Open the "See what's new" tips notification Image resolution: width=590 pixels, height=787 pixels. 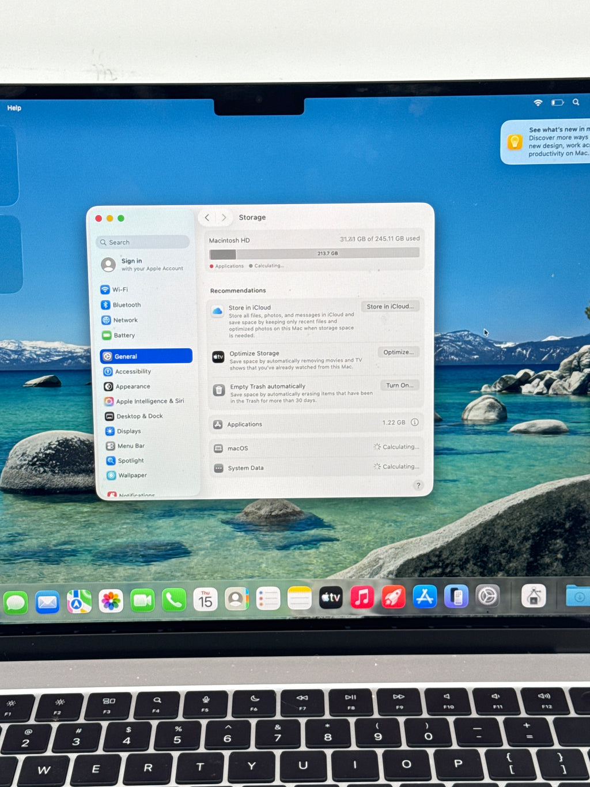(x=546, y=142)
